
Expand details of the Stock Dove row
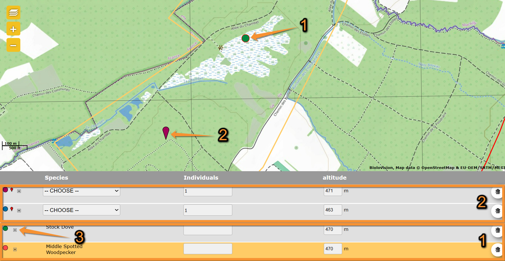(x=15, y=230)
